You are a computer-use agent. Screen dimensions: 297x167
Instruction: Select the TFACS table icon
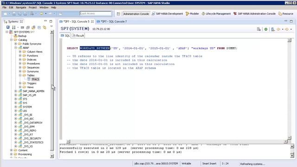pyautogui.click(x=29, y=79)
